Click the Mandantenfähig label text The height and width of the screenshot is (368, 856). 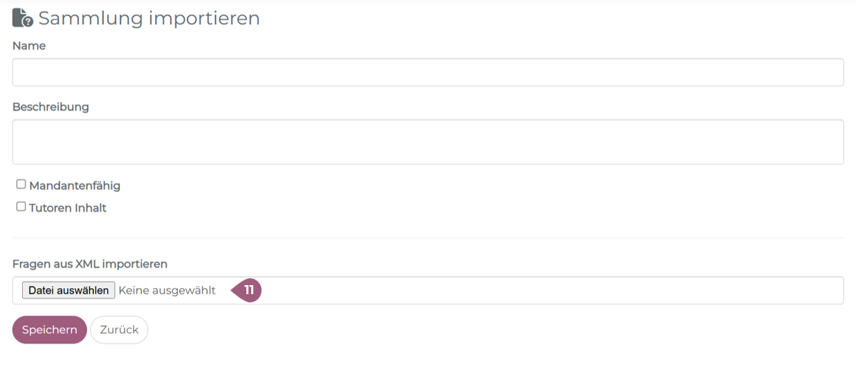point(75,186)
